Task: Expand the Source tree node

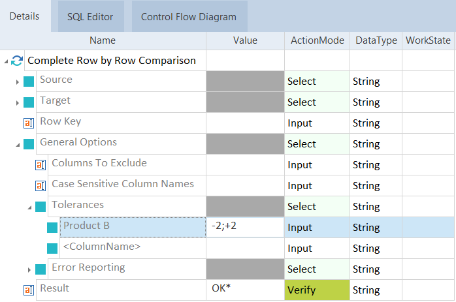Action: point(18,82)
